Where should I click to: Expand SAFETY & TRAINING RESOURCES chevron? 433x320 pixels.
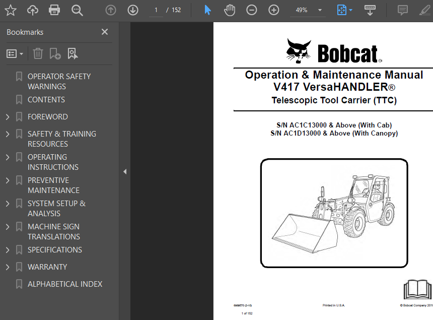pos(8,134)
